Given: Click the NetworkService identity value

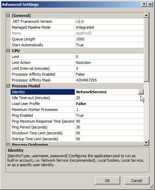Looking at the screenshot, I should 91,92.
